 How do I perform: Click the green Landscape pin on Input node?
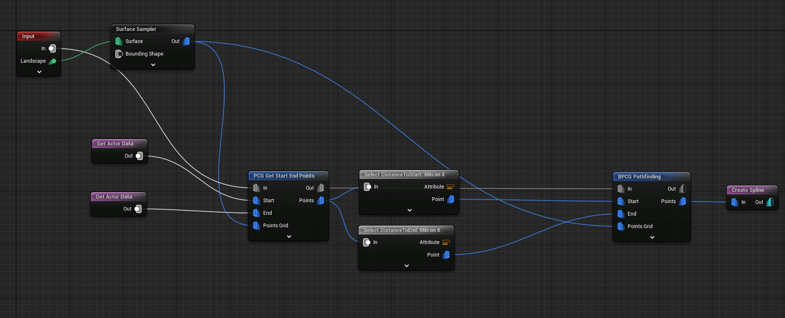pos(52,61)
